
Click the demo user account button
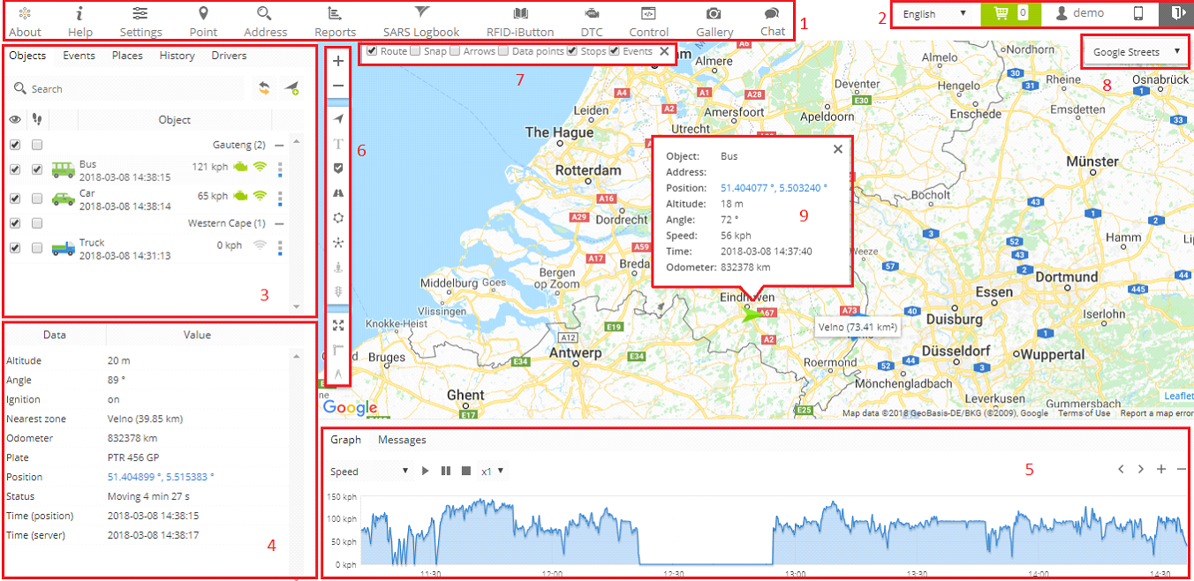(x=1079, y=14)
